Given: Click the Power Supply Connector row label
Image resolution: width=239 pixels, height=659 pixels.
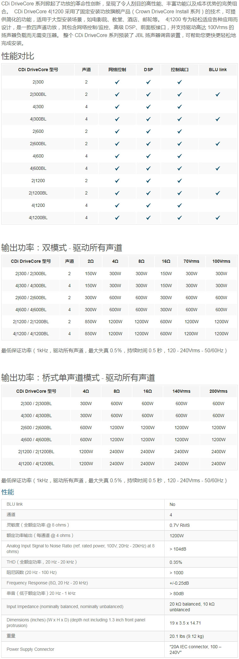Looking at the screenshot, I should point(31,649).
